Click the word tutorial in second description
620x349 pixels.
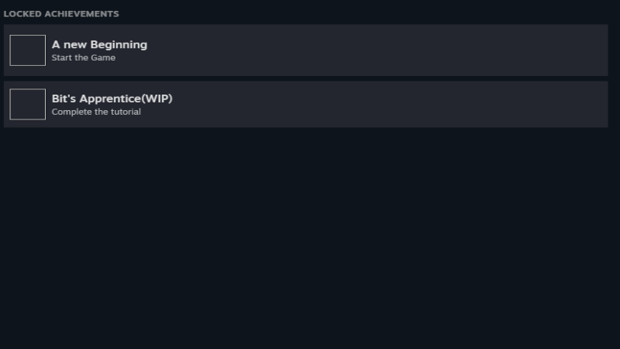126,112
